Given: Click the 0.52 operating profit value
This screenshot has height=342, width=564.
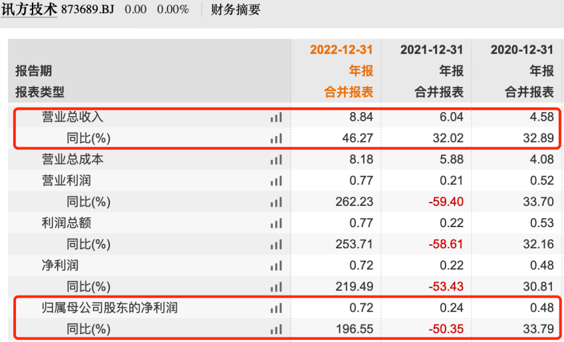Looking at the screenshot, I should pos(541,181).
